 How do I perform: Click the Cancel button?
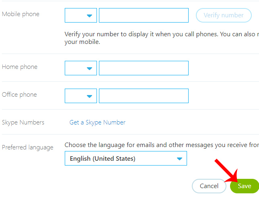[209, 186]
